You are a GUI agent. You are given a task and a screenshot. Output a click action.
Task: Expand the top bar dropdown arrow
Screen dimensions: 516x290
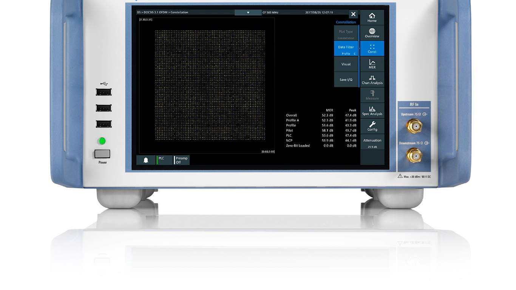[248, 12]
